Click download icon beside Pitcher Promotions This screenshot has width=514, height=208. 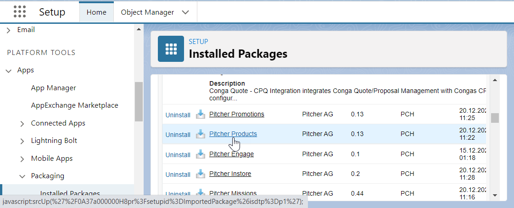click(x=200, y=114)
